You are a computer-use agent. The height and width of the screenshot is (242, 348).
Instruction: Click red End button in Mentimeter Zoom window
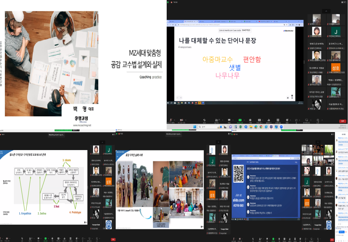click(342, 121)
